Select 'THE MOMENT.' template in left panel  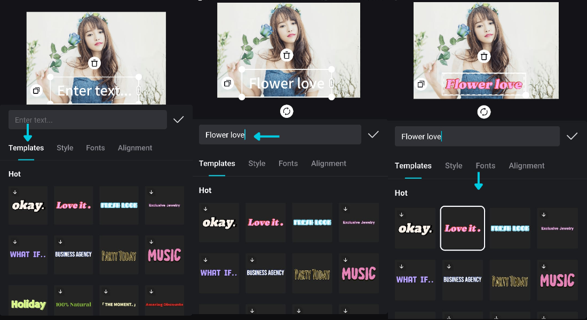[x=119, y=301]
